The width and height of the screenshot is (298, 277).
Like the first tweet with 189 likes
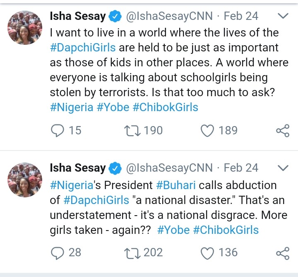[207, 131]
